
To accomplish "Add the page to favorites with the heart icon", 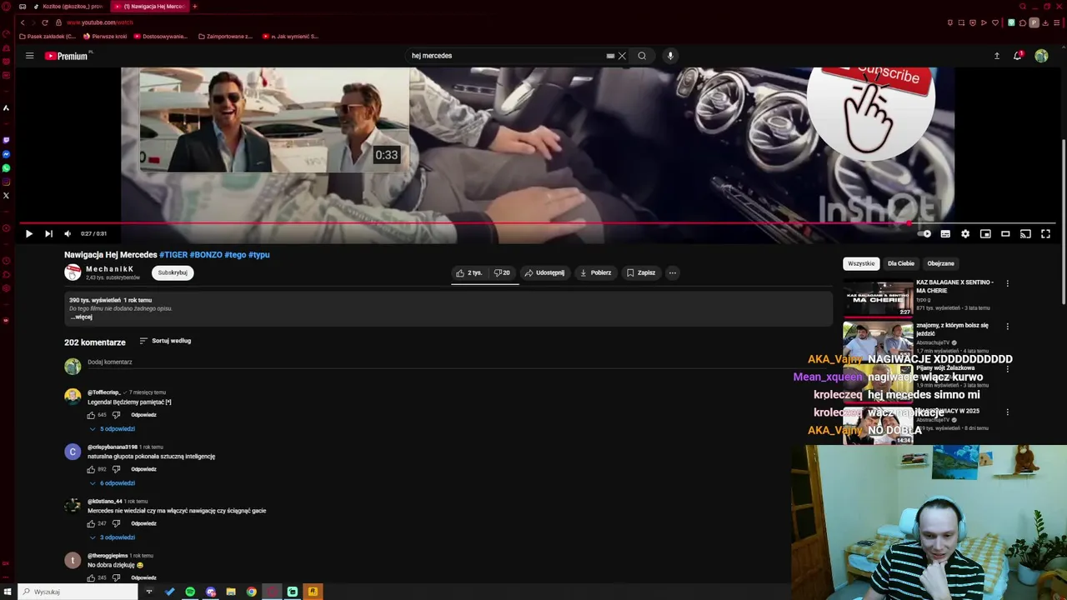I will point(994,22).
